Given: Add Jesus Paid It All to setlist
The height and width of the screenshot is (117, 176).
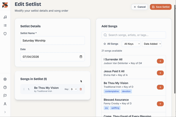Looking at the screenshot, I should click(160, 73).
